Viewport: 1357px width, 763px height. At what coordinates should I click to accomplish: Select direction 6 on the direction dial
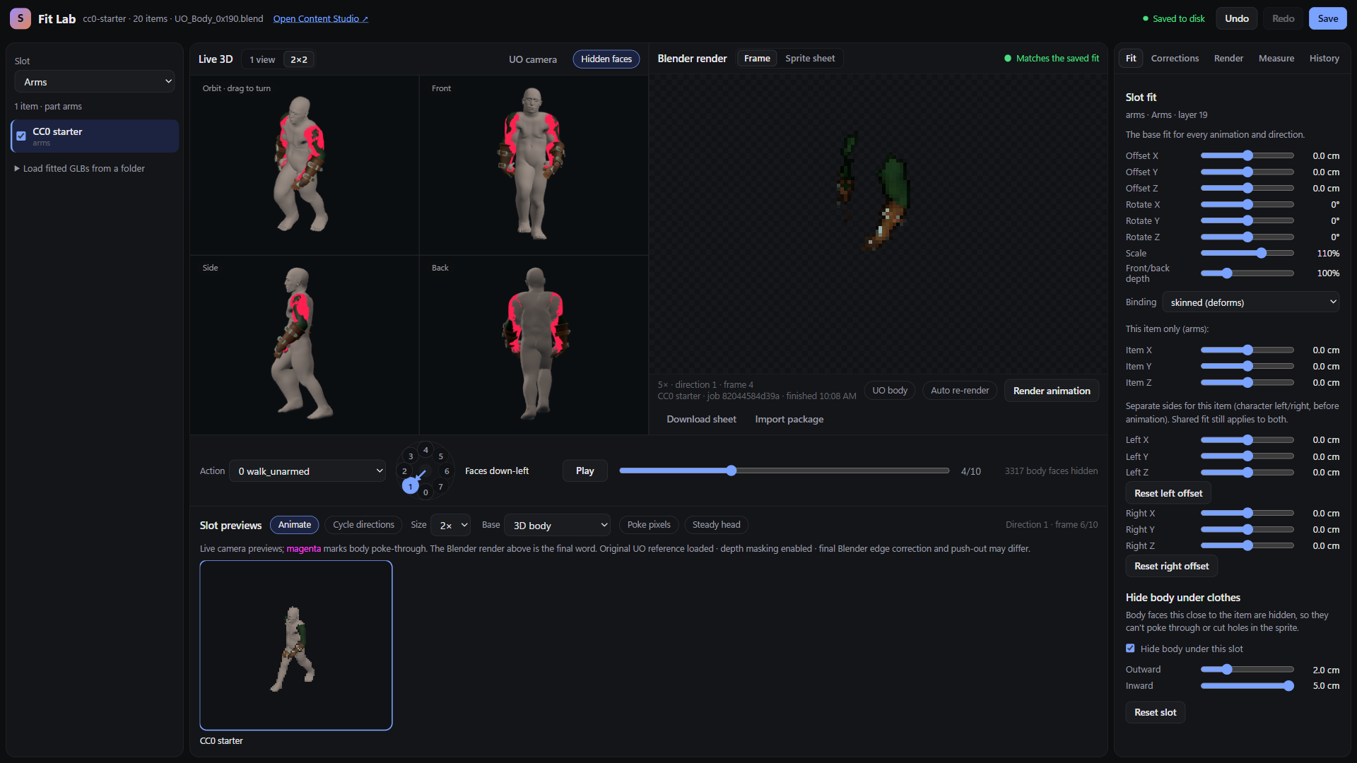coord(447,471)
